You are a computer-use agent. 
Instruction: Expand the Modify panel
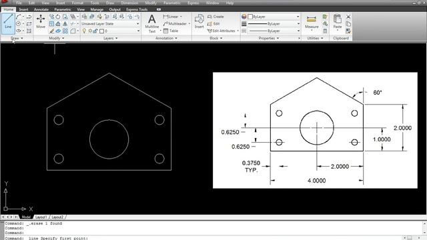[56, 39]
